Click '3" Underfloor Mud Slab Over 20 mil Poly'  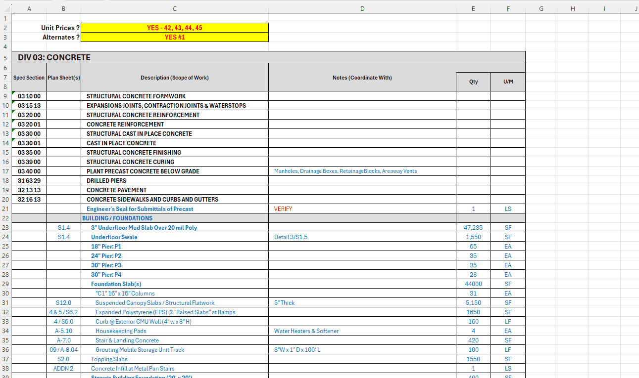[175, 227]
